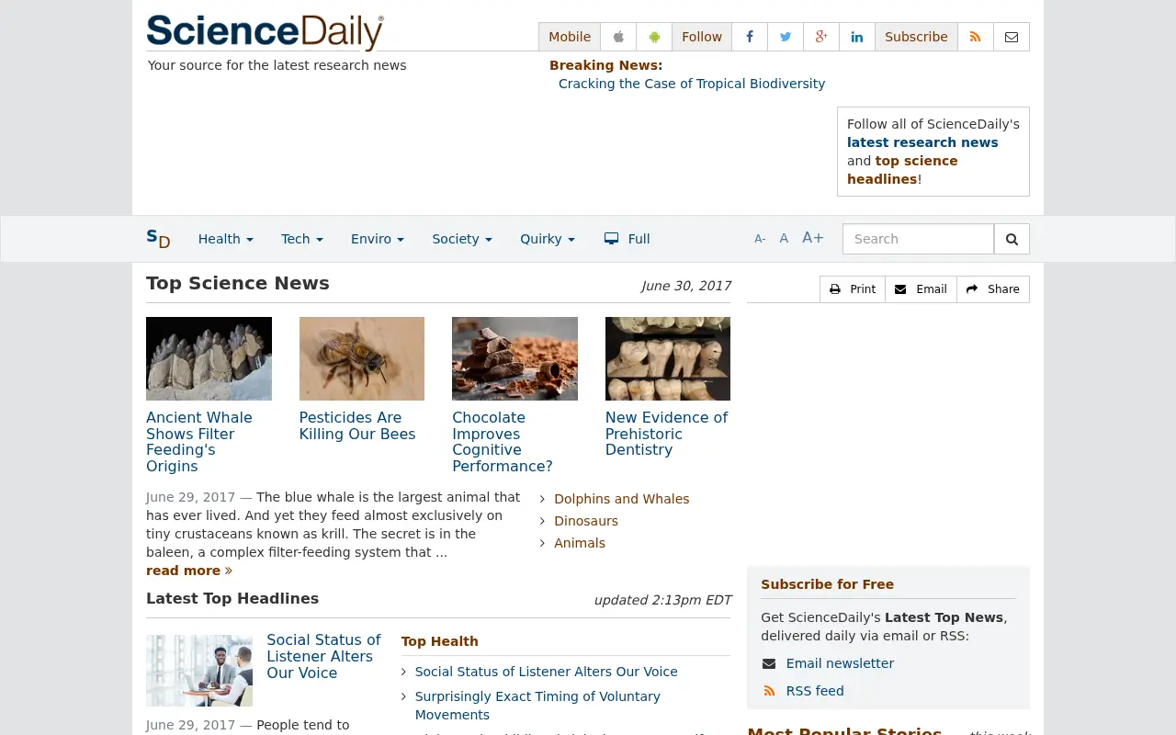1176x735 pixels.
Task: Click the SD logo in the navbar
Action: pyautogui.click(x=158, y=239)
